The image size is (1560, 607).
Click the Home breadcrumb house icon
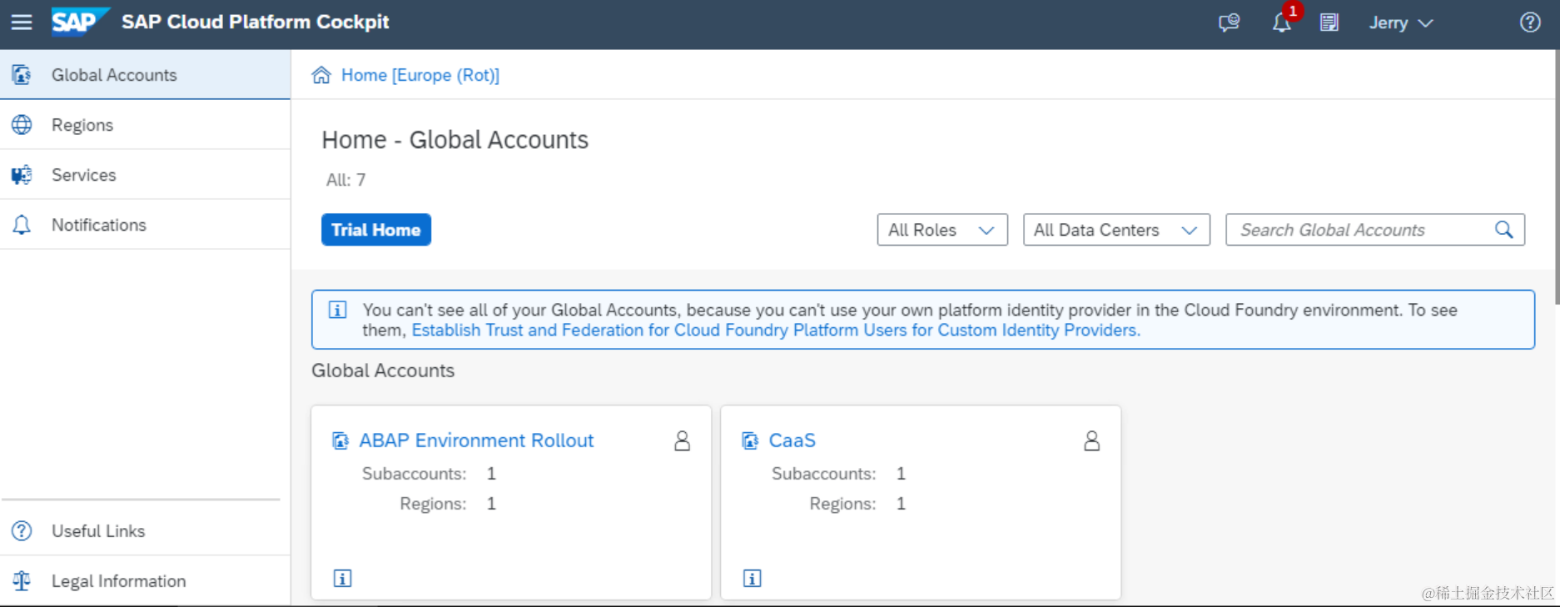coord(321,76)
